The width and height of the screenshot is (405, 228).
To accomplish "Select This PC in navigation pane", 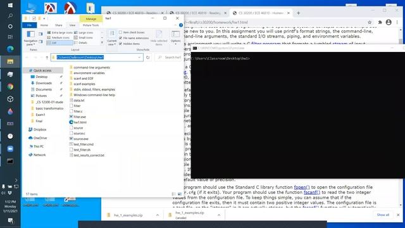I will [39, 146].
